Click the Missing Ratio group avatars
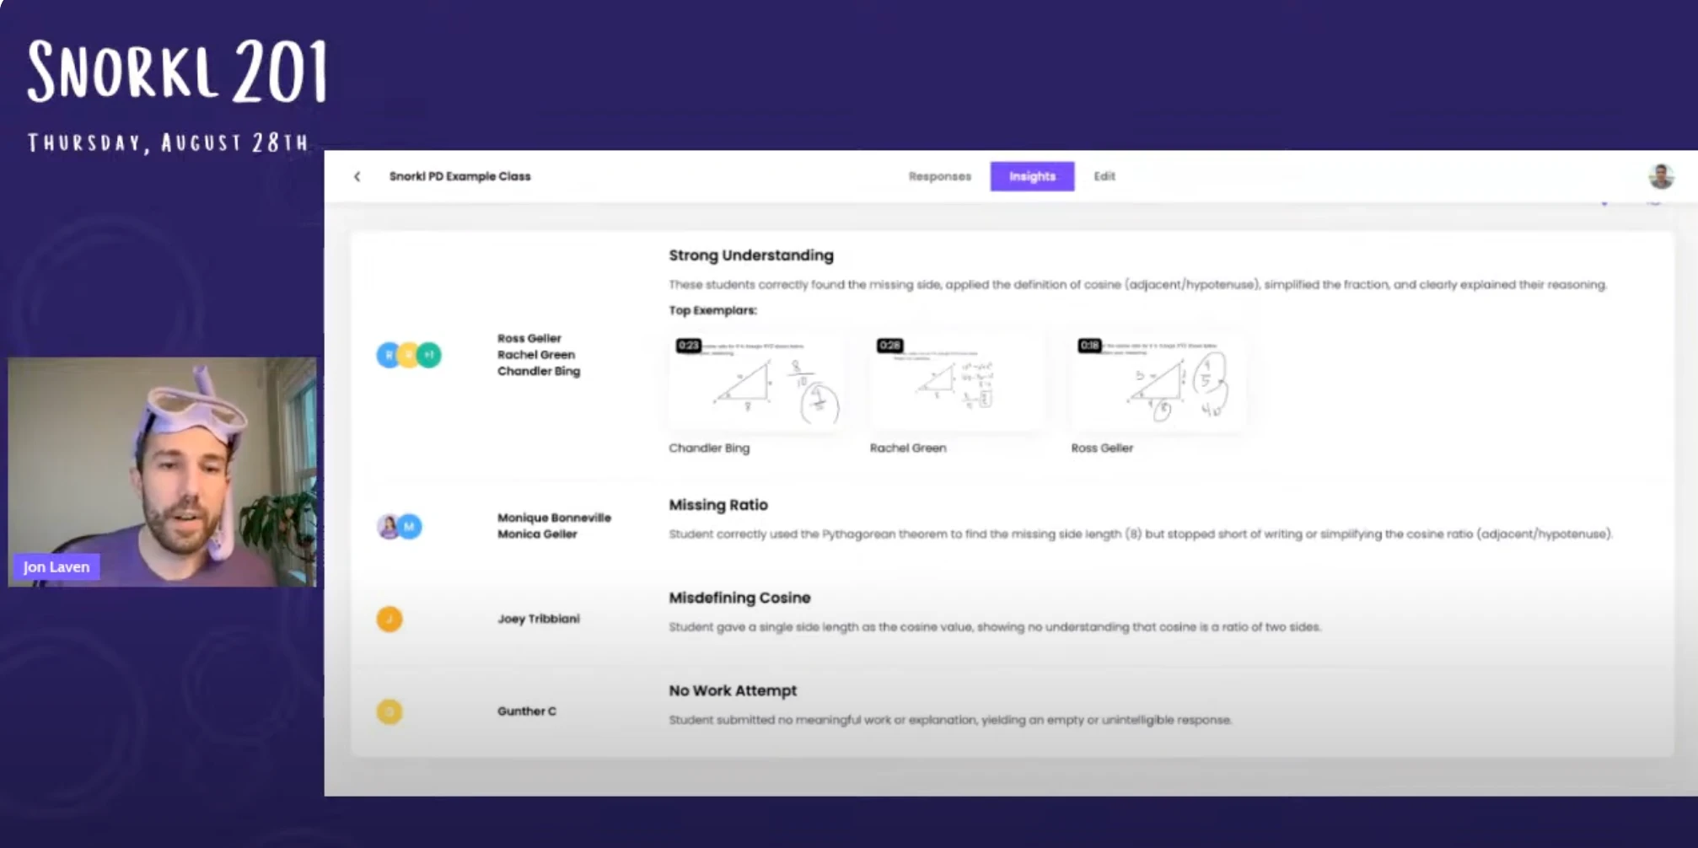This screenshot has width=1698, height=848. pyautogui.click(x=399, y=527)
